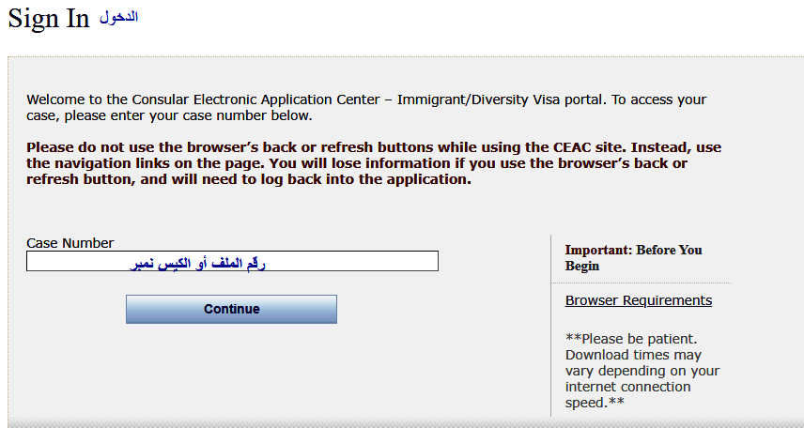Click the bold "Please do not use" warning line

[374, 147]
